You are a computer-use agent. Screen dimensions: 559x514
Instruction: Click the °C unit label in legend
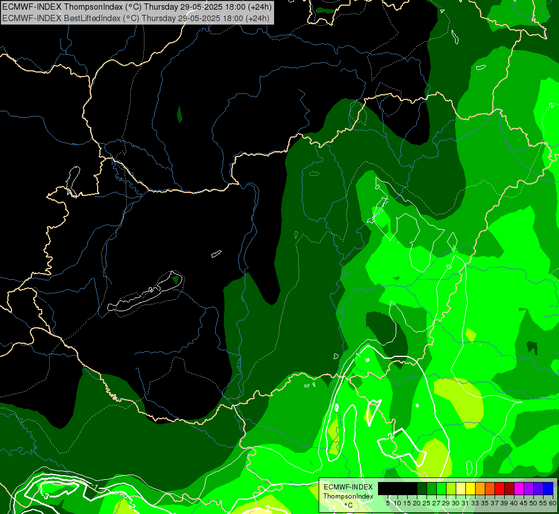pyautogui.click(x=349, y=505)
